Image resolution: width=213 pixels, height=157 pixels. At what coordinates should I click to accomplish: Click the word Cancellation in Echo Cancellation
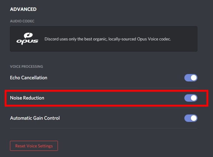coord(34,78)
